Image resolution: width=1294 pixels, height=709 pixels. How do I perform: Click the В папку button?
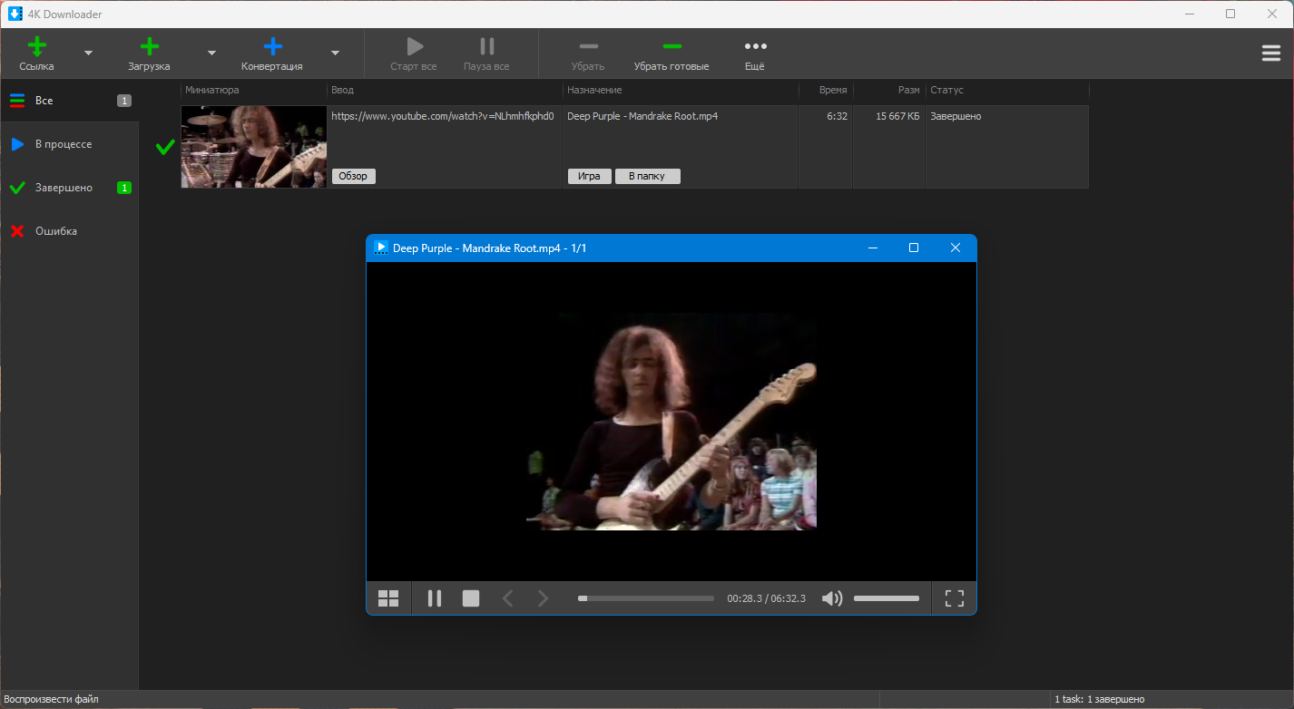(647, 176)
